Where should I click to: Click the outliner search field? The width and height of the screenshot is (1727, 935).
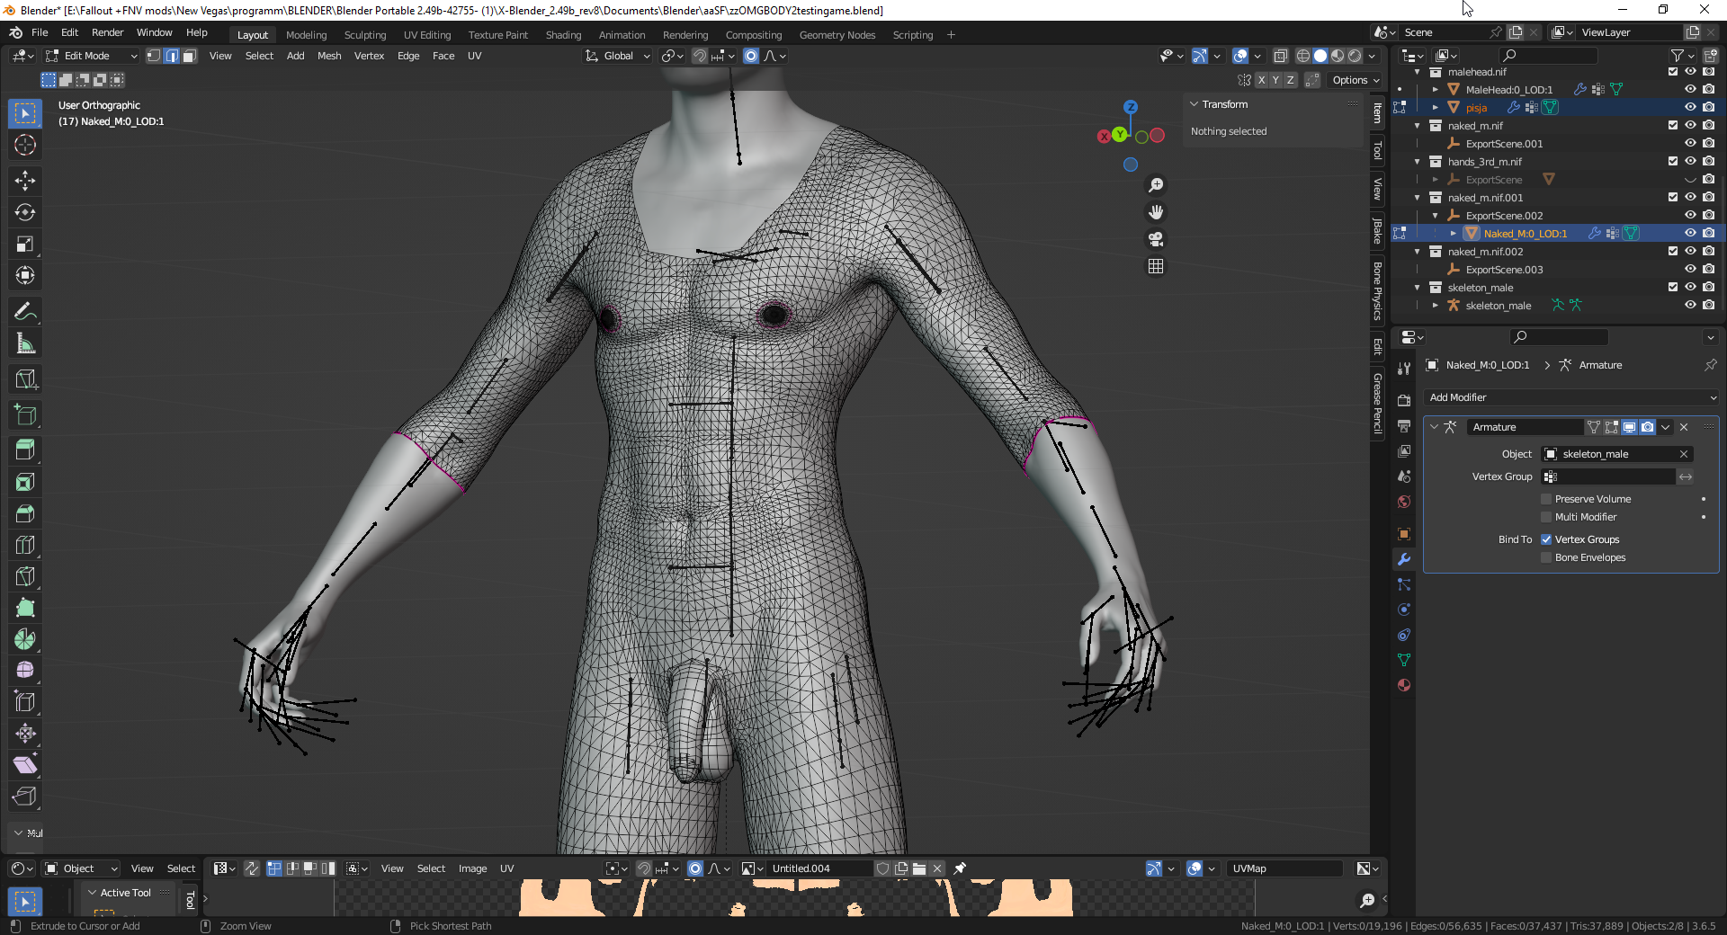point(1549,56)
